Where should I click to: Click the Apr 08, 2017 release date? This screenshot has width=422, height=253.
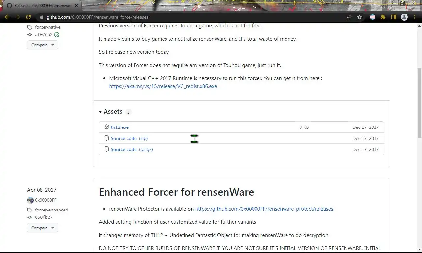pos(42,190)
